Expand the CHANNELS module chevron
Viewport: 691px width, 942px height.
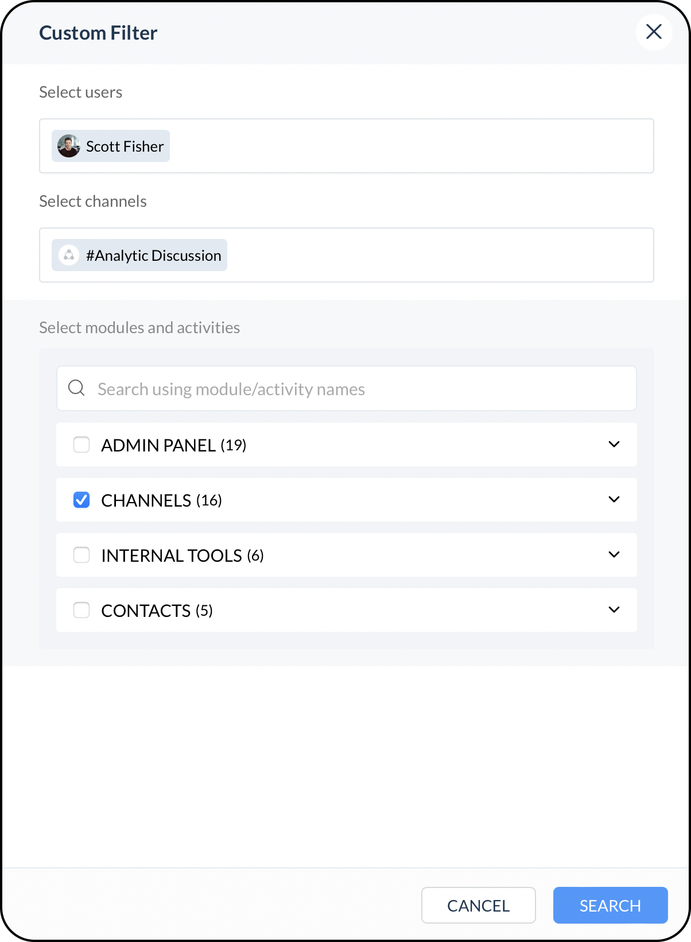(614, 500)
